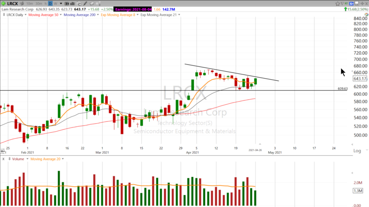
Task: Click the 643.17 current price tag
Action: tap(360, 79)
